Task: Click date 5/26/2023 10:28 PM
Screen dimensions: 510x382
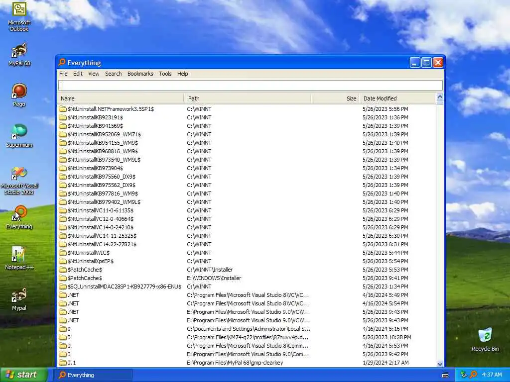Action: tap(386, 337)
